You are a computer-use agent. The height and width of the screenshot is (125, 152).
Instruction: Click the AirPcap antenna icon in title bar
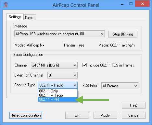pos(6,5)
